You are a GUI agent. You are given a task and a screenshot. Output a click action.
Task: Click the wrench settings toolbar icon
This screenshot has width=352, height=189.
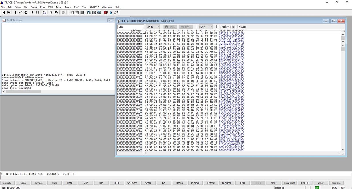click(x=116, y=12)
